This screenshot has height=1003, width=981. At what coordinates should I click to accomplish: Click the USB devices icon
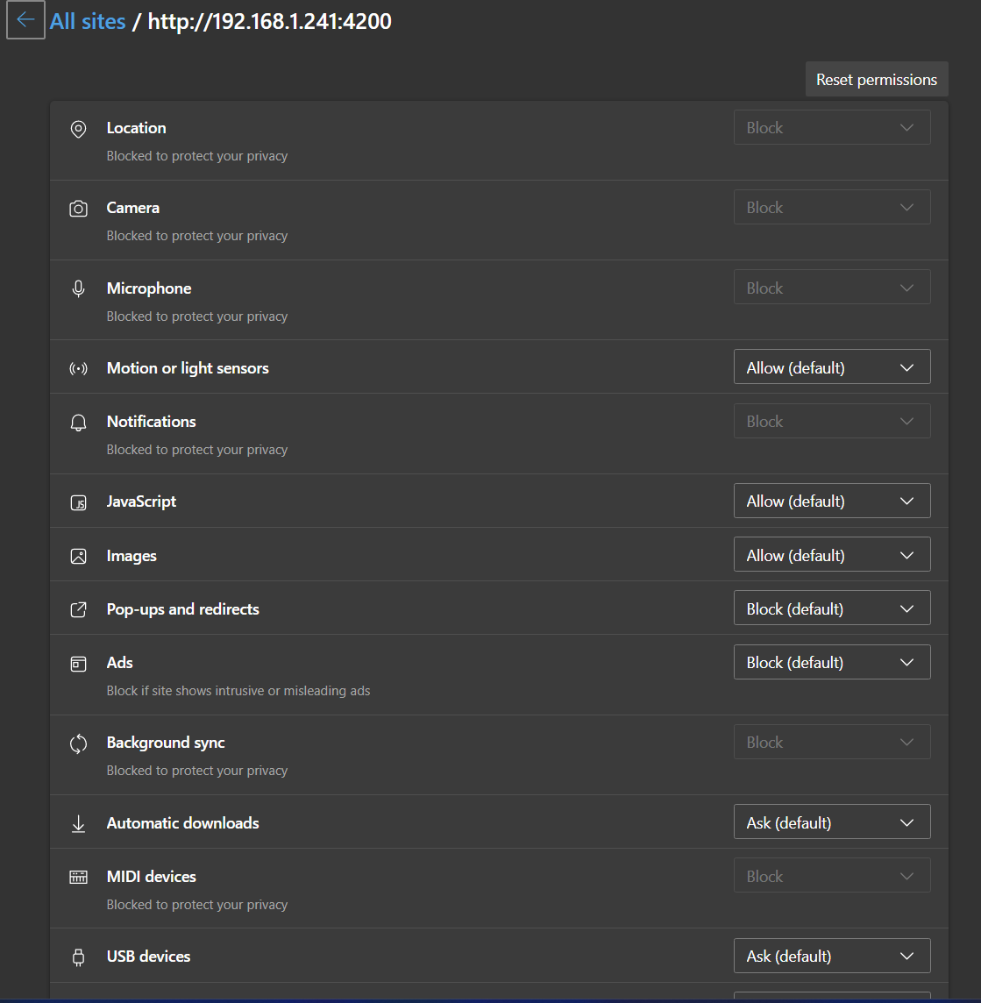click(x=78, y=957)
